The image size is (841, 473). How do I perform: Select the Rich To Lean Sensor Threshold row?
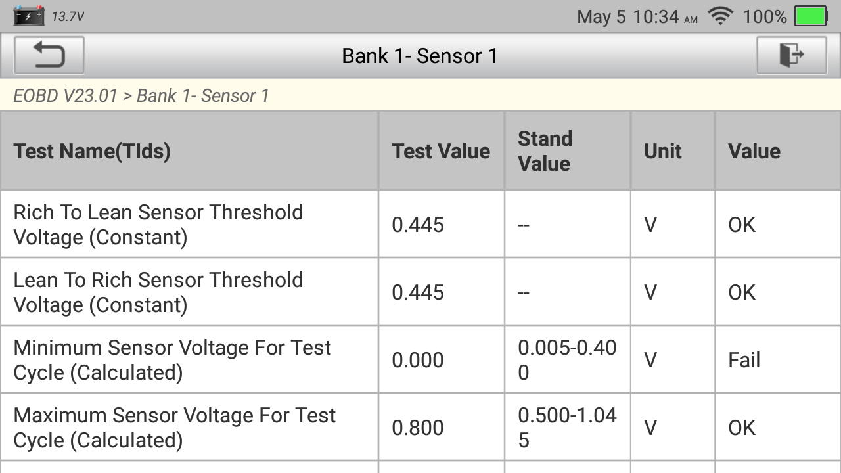pyautogui.click(x=158, y=225)
